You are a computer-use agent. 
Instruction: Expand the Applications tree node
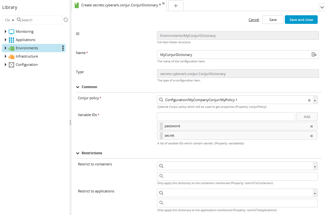point(5,40)
